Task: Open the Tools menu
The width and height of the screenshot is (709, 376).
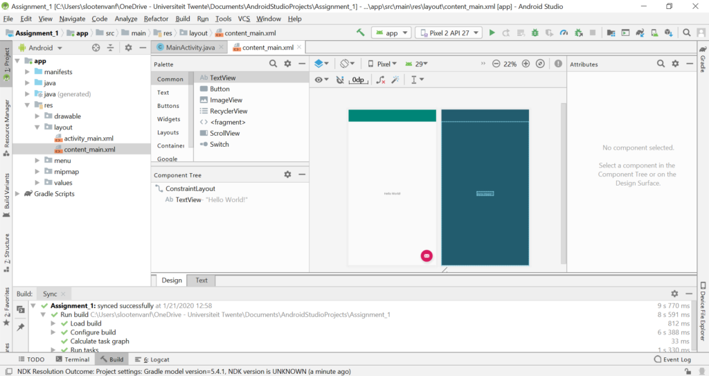Action: pos(223,19)
